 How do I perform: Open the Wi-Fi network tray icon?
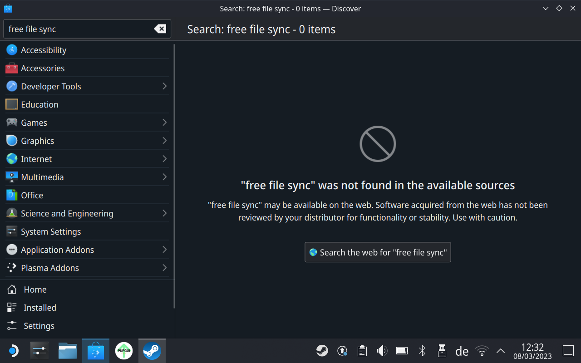point(482,351)
